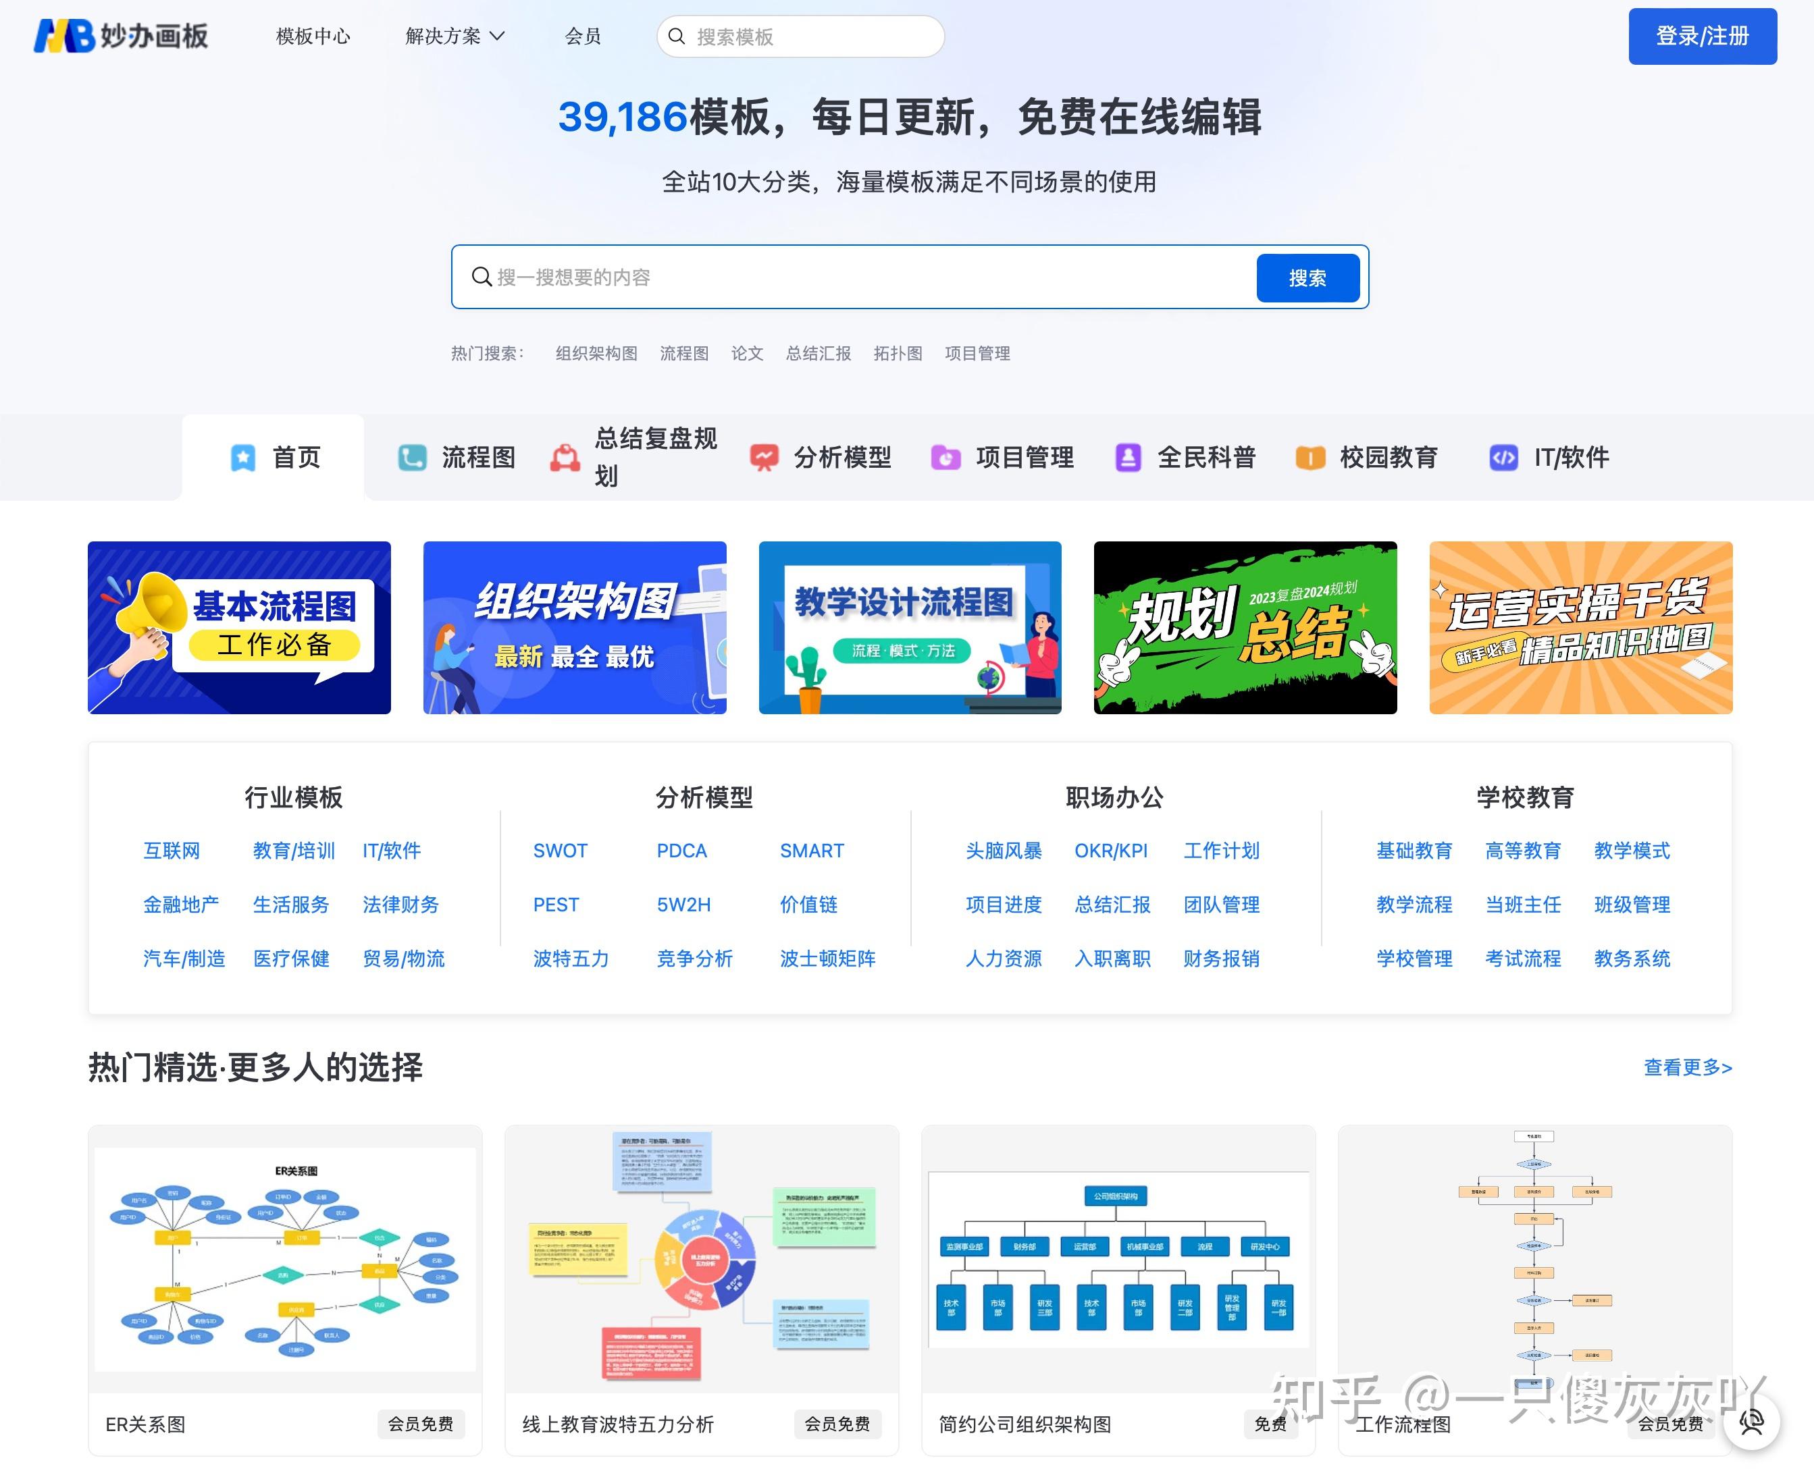Viewport: 1814px width, 1473px height.
Task: Focus the 搜索模板 input in header
Action: pos(800,36)
